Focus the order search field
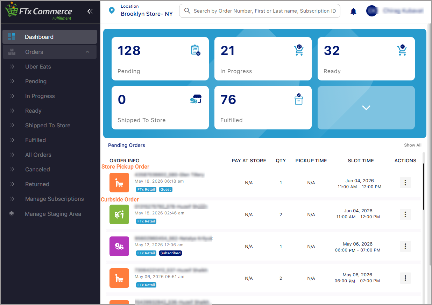The image size is (432, 305). 260,11
